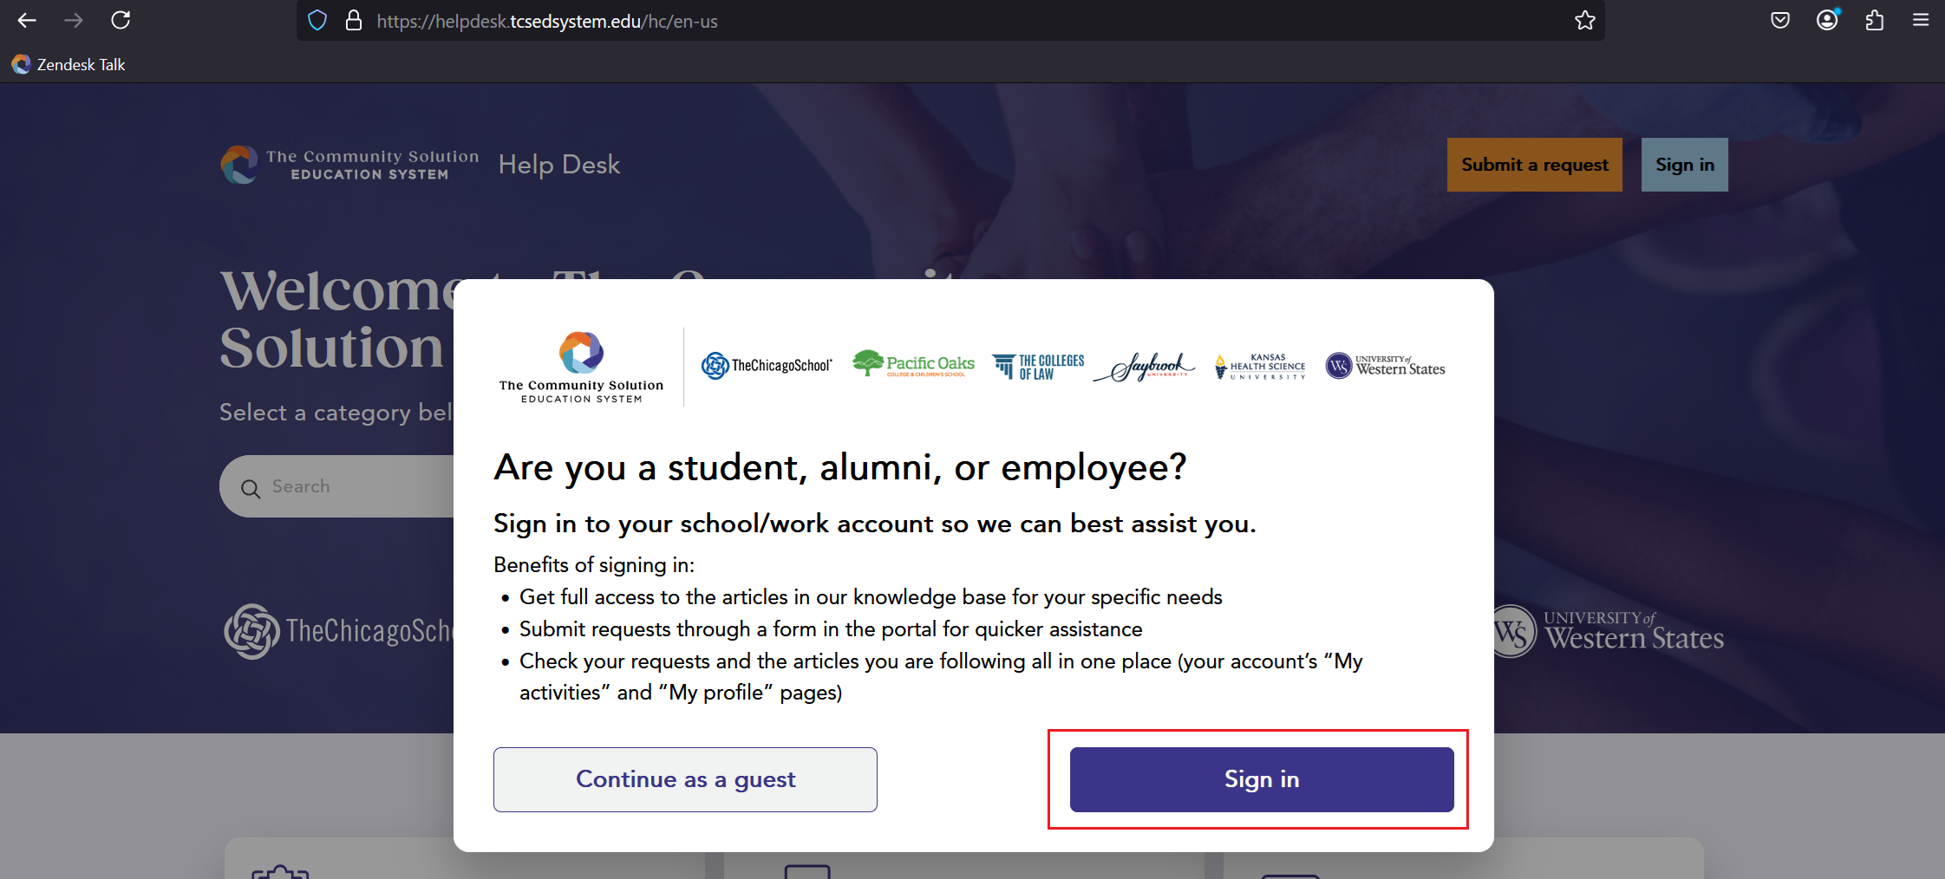The image size is (1945, 879).
Task: Click the forward navigation arrow
Action: pos(74,20)
